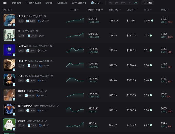Open the X social icon for stable
Viewport: 175px width, 134px height.
click(38, 96)
